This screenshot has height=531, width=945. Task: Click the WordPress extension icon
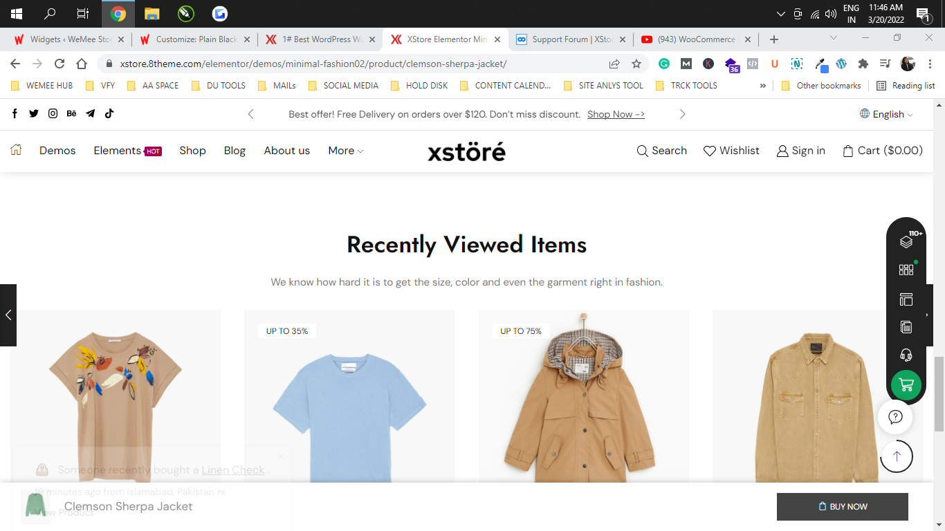pyautogui.click(x=841, y=64)
